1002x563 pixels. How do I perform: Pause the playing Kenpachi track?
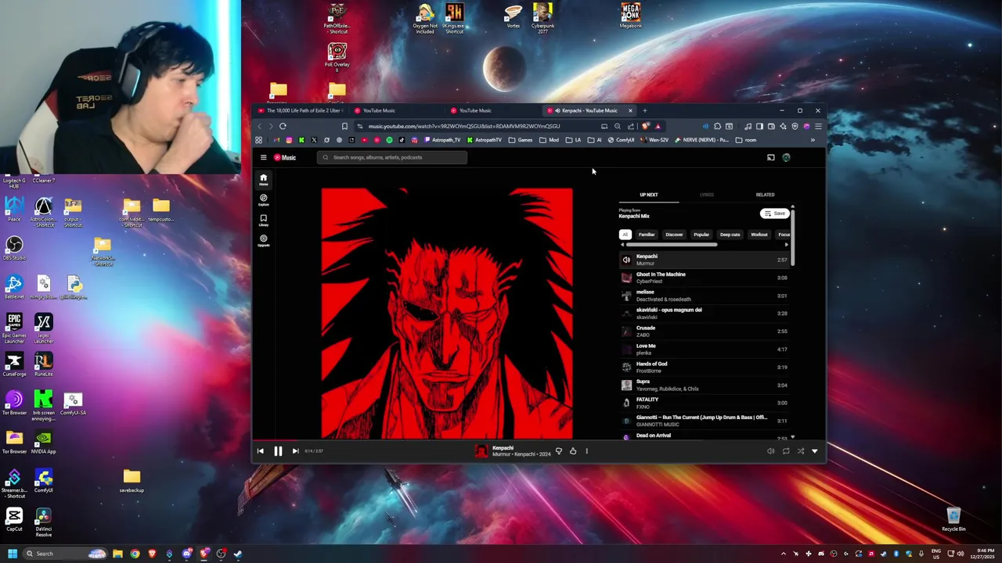278,450
